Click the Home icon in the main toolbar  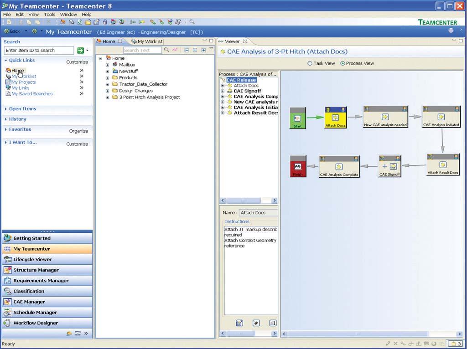63,22
